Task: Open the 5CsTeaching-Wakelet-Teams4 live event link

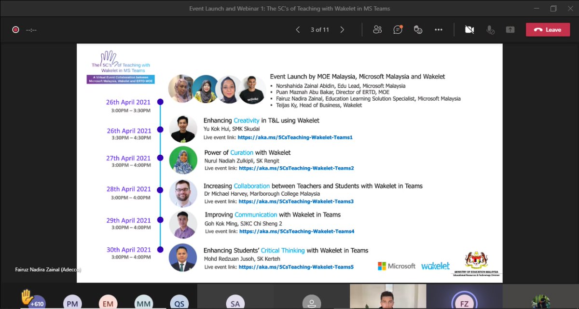Action: pyautogui.click(x=297, y=231)
